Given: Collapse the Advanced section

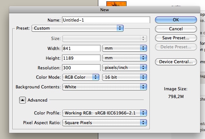Looking at the screenshot, I should (22, 100).
